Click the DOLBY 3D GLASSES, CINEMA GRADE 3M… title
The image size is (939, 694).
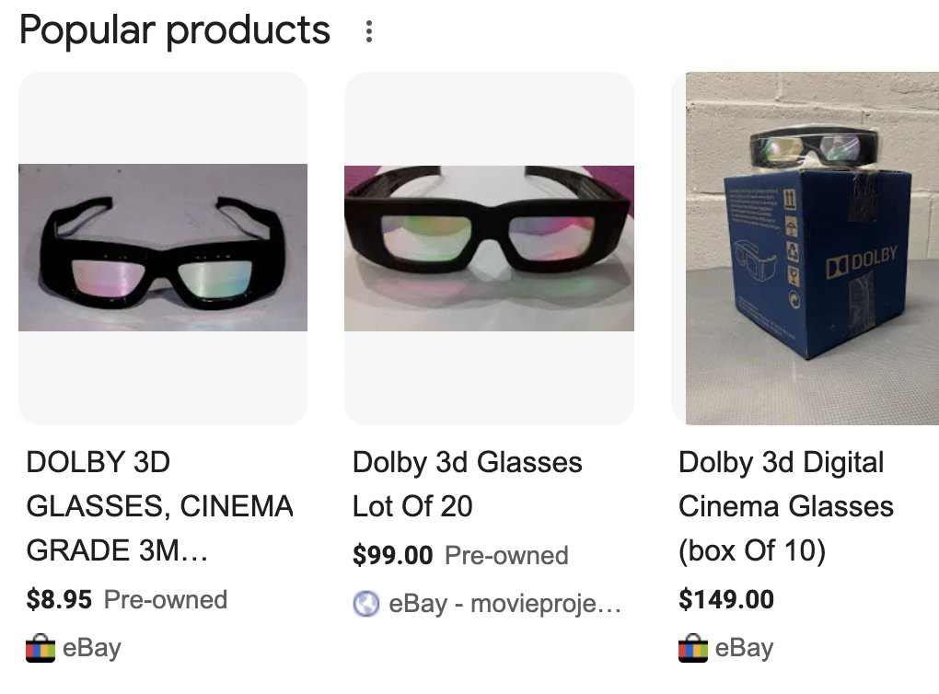tap(159, 506)
